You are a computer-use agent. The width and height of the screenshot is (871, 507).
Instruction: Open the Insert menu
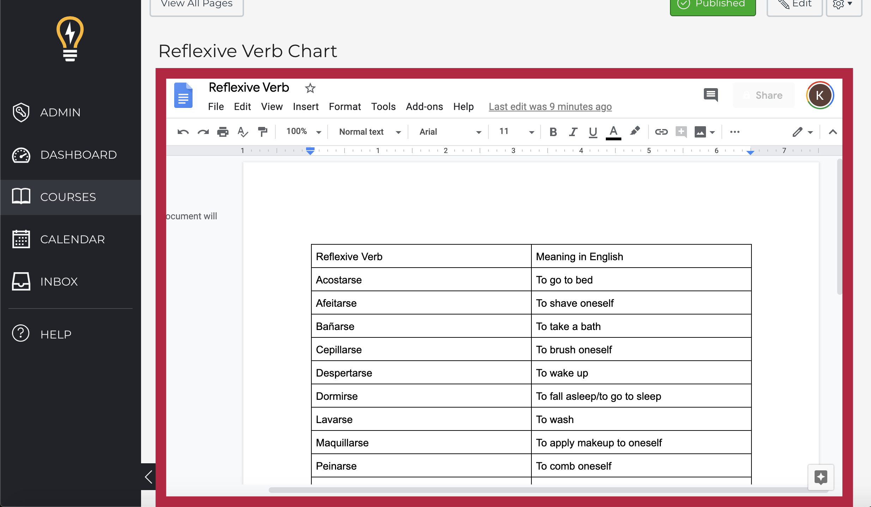pos(306,106)
